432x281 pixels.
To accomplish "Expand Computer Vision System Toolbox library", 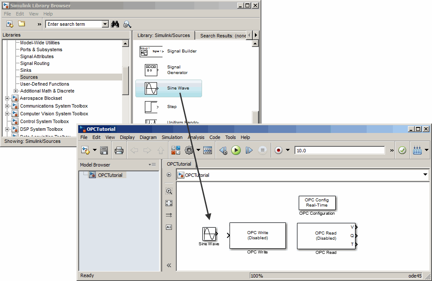I will (x=7, y=114).
